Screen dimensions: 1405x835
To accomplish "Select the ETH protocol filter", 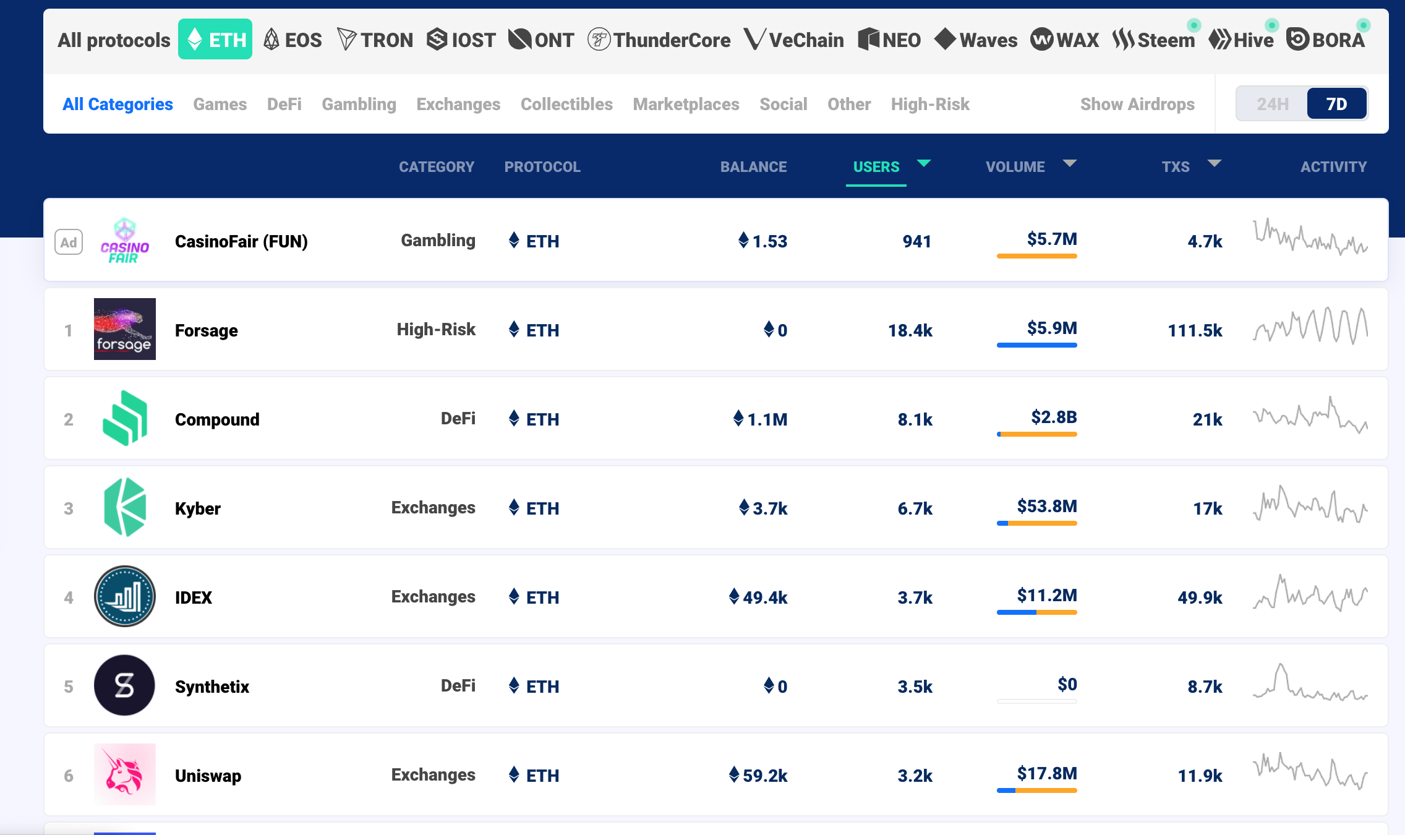I will (215, 40).
